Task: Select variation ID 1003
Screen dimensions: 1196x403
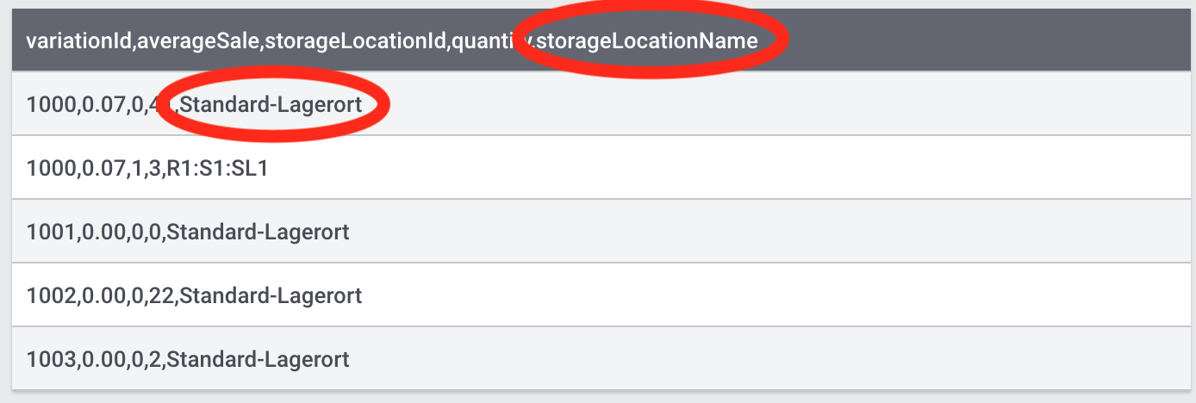Action: 49,359
